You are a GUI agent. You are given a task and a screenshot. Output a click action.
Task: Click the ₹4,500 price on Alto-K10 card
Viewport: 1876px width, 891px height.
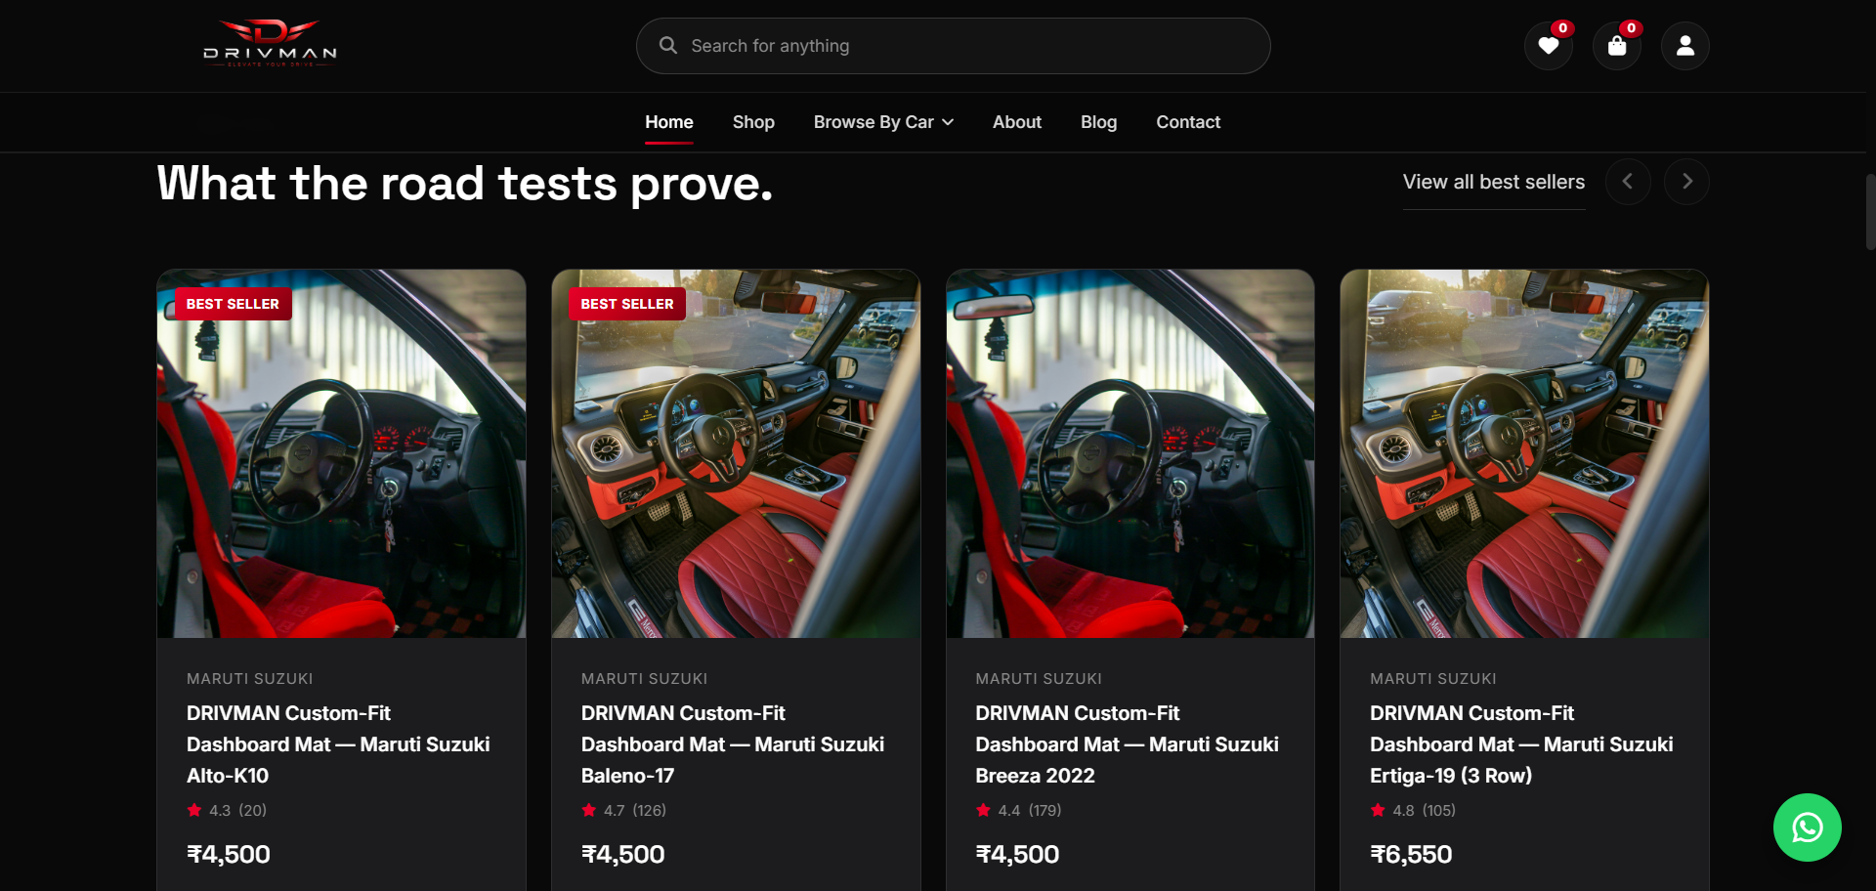229,855
